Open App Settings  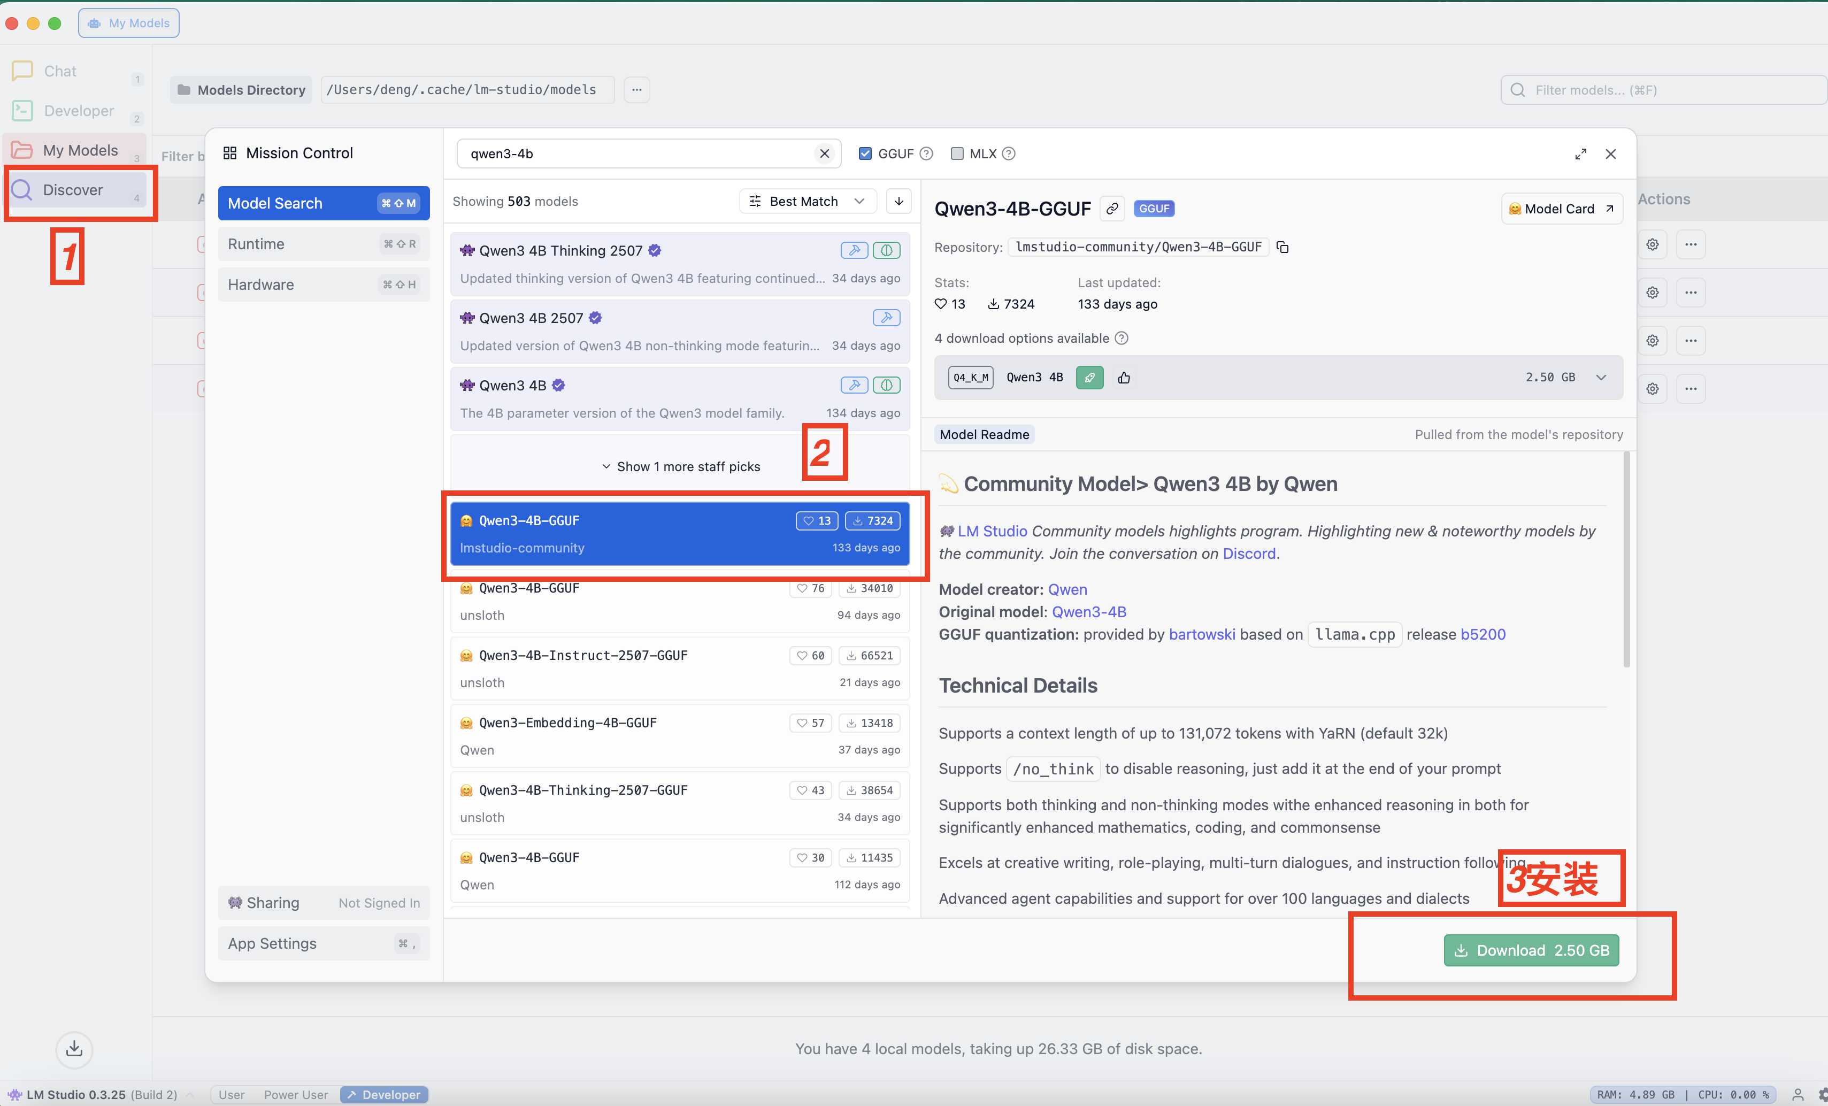click(x=324, y=943)
